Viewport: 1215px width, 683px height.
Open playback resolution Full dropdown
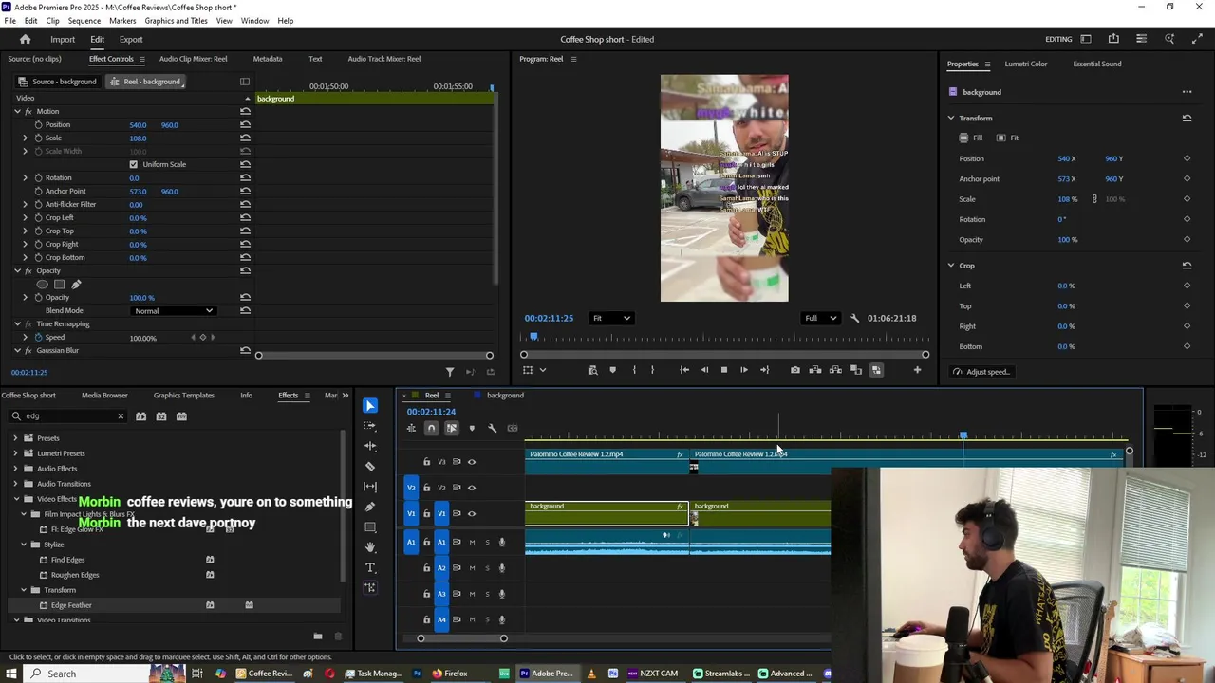coord(820,319)
